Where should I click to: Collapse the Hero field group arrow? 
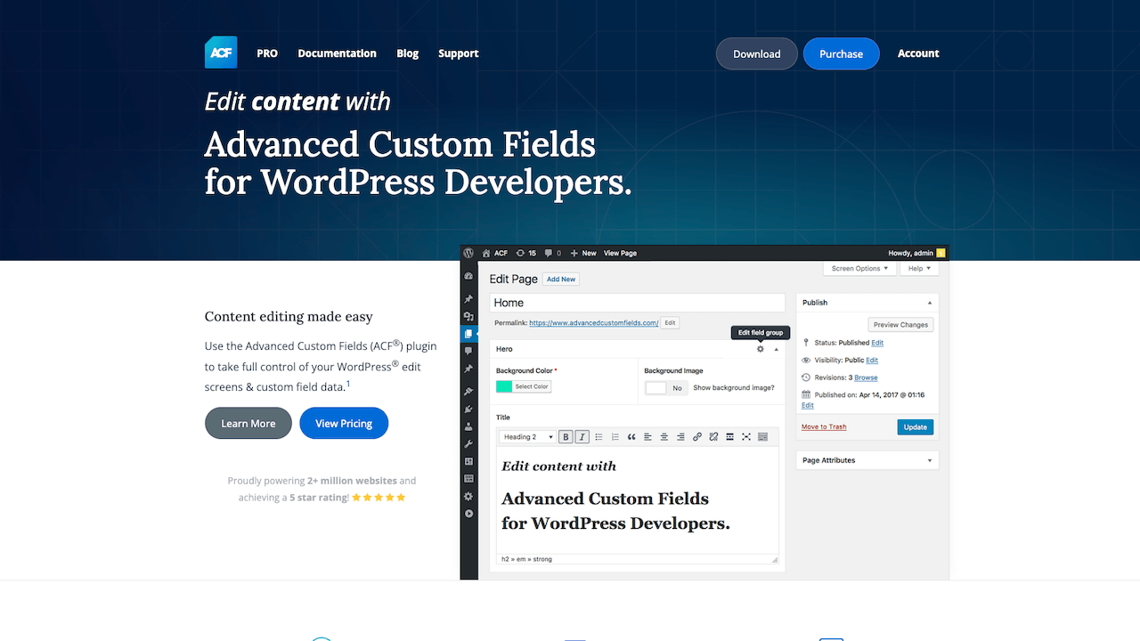(x=776, y=349)
